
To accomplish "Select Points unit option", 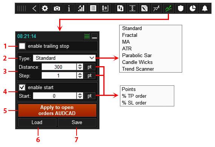I will coord(129,89).
